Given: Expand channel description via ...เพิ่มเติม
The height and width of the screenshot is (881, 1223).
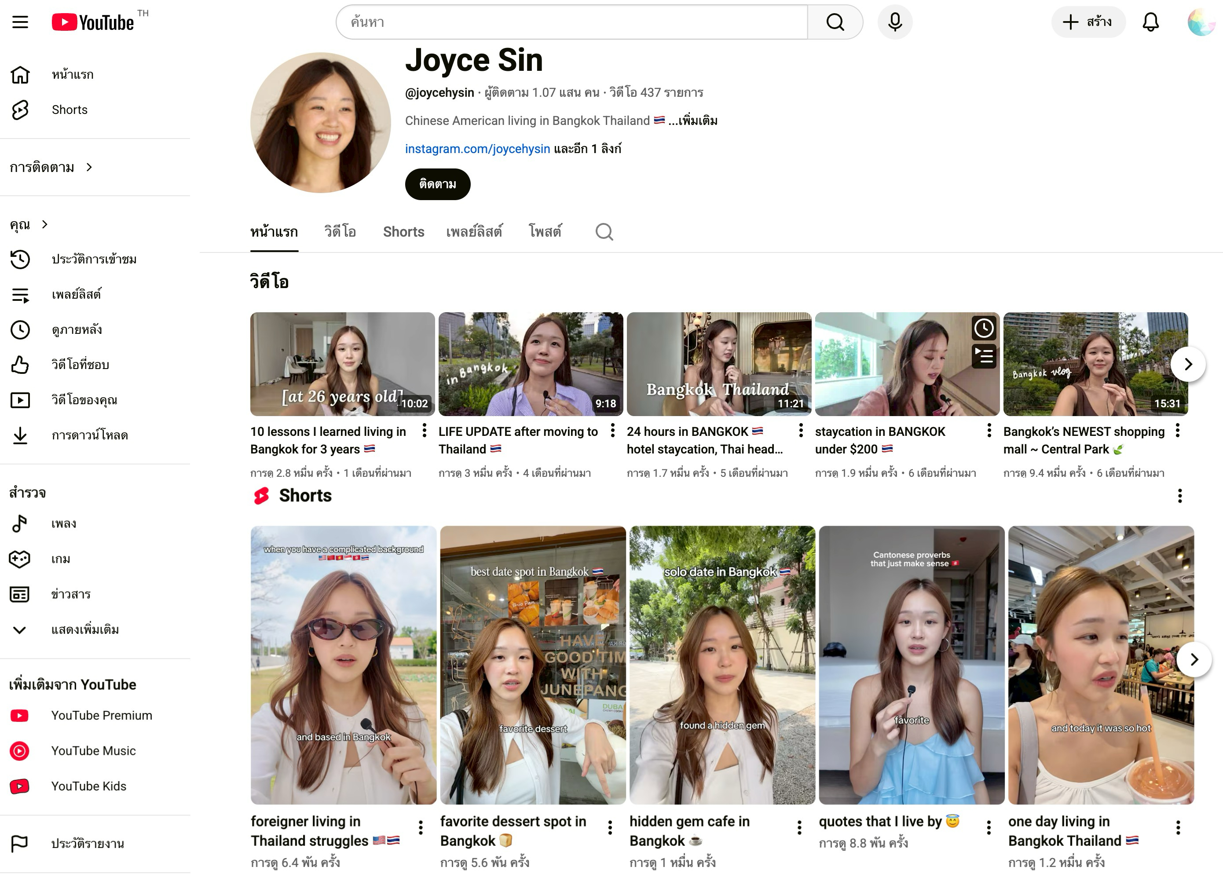Looking at the screenshot, I should coord(693,121).
